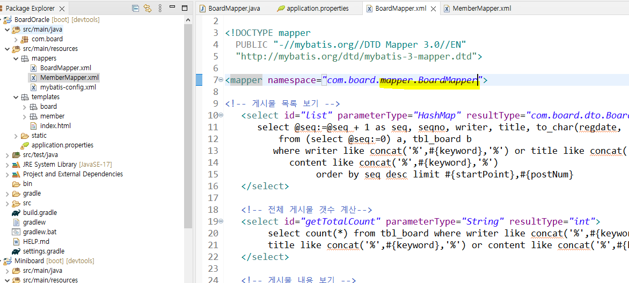Click the gradlew file icon
This screenshot has height=283, width=629.
pos(17,222)
